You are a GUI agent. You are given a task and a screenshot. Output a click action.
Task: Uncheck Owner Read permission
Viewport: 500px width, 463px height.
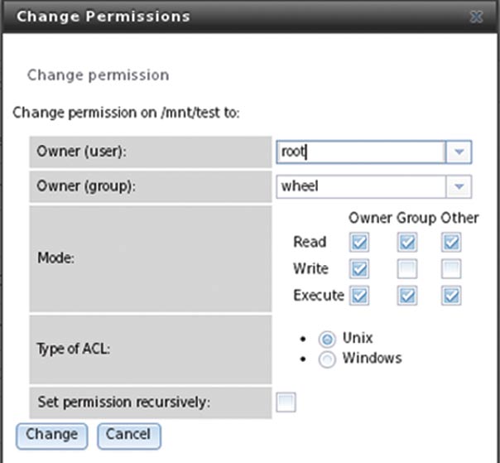(x=359, y=243)
